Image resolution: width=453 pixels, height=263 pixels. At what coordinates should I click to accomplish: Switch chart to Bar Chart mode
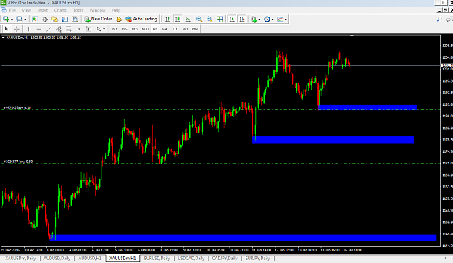click(x=167, y=20)
